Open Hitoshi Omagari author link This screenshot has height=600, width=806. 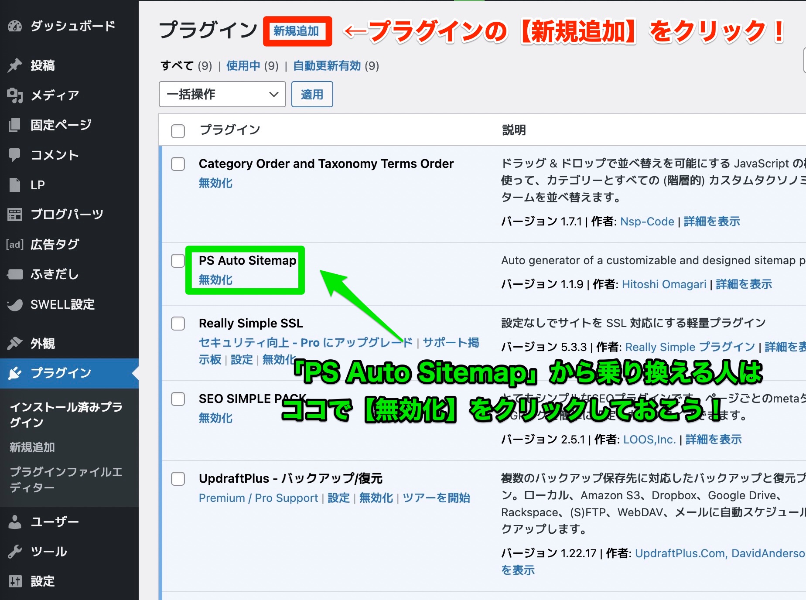click(x=664, y=284)
